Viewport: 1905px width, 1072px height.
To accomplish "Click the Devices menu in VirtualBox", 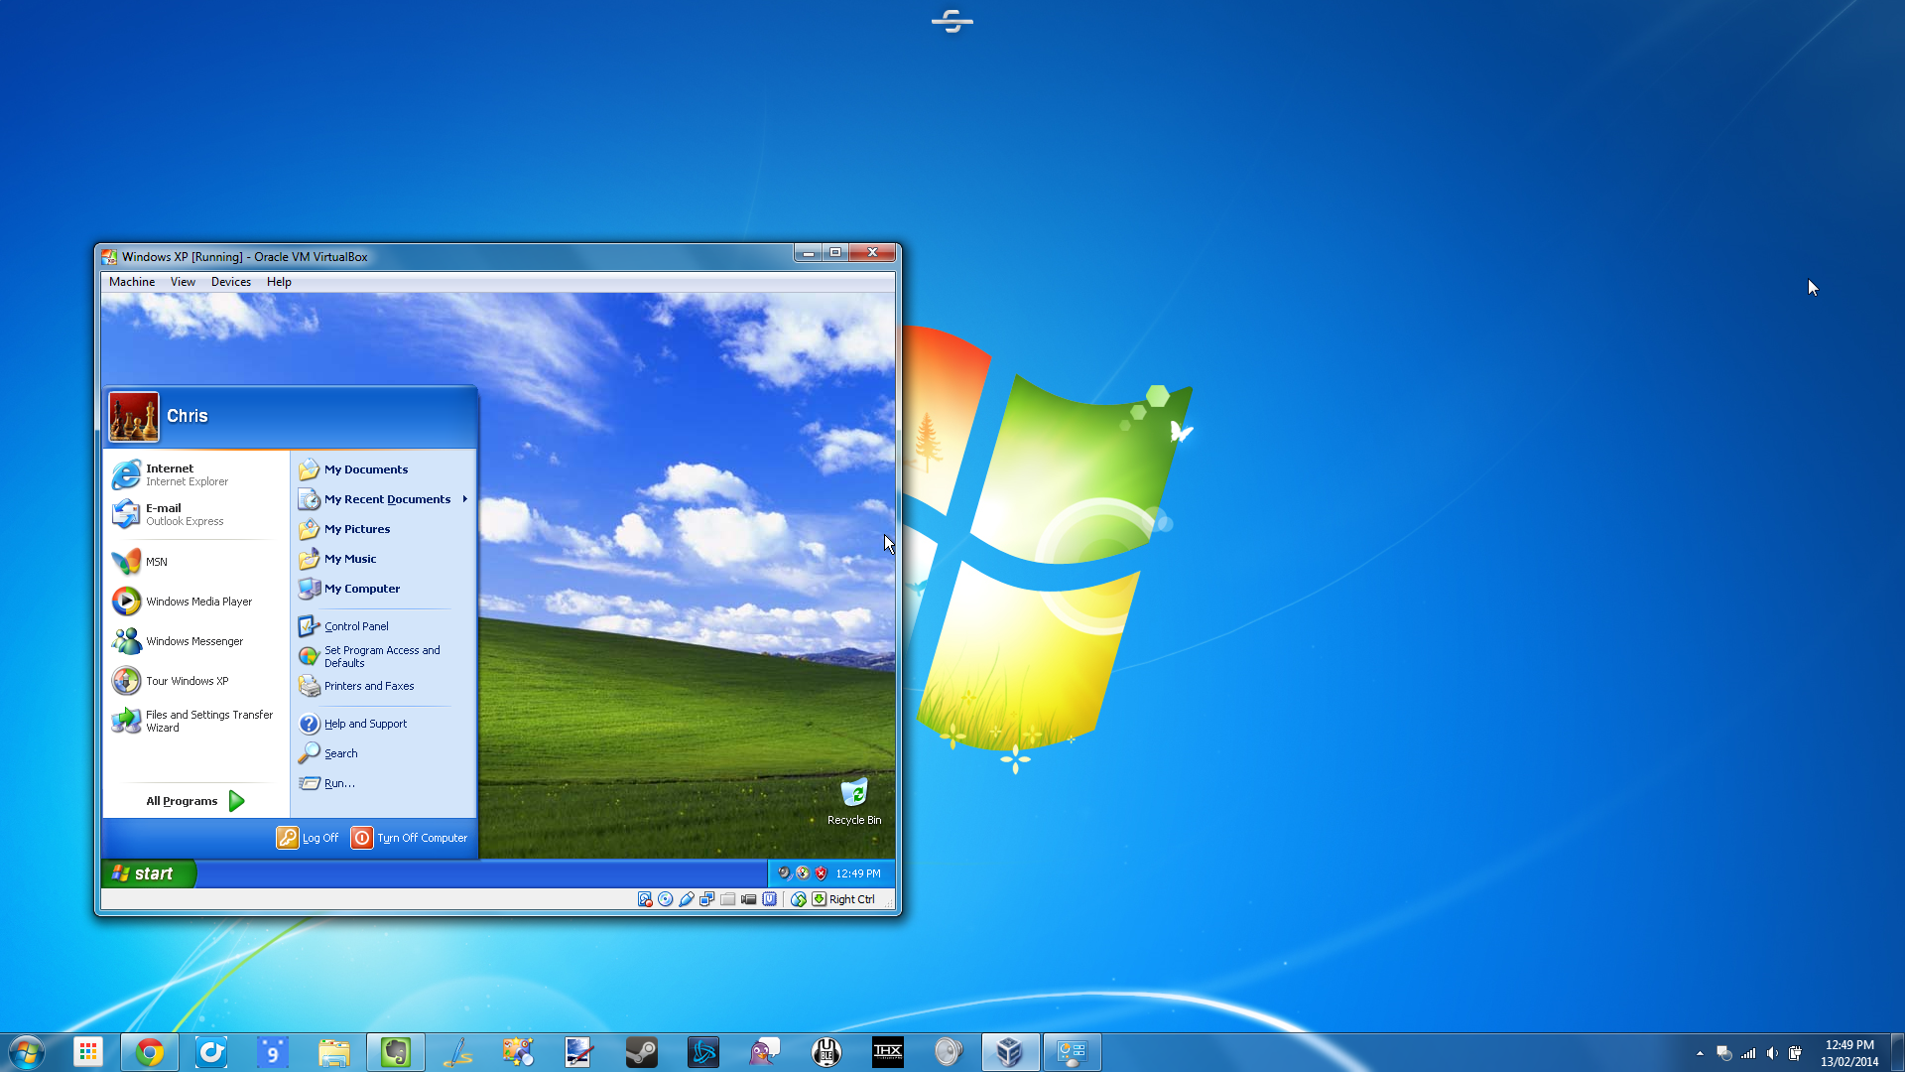I will 230,282.
